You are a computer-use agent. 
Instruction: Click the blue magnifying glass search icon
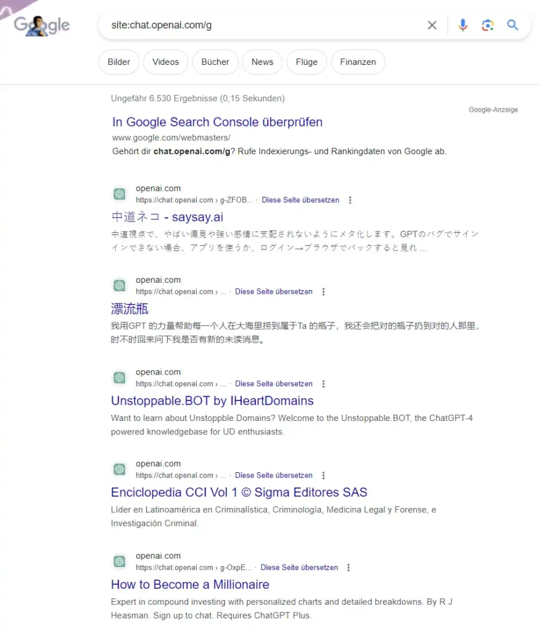point(512,25)
